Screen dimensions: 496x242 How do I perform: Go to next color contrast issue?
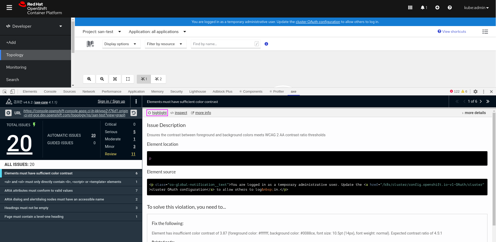[481, 101]
